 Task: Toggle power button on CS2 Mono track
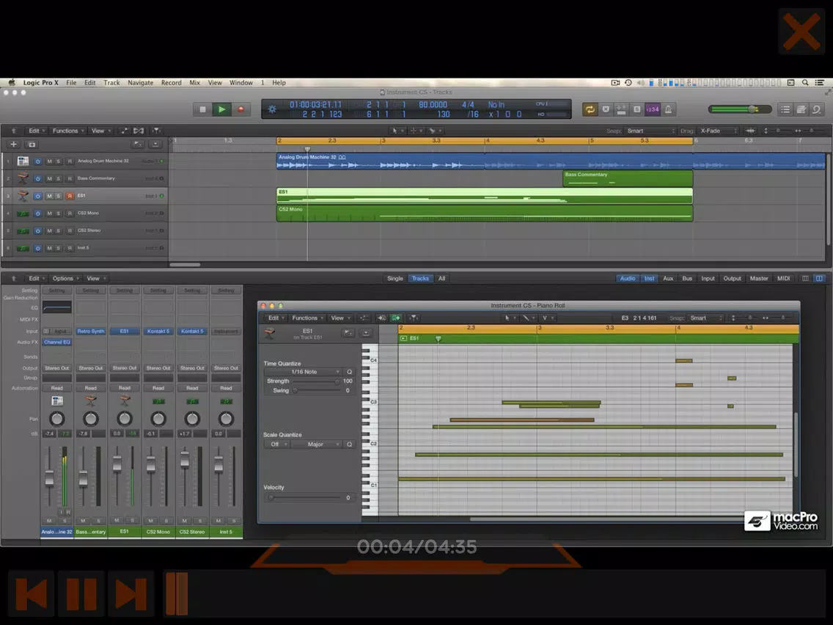pyautogui.click(x=37, y=213)
